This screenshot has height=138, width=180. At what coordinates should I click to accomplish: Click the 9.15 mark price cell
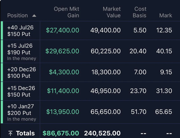click(166, 72)
